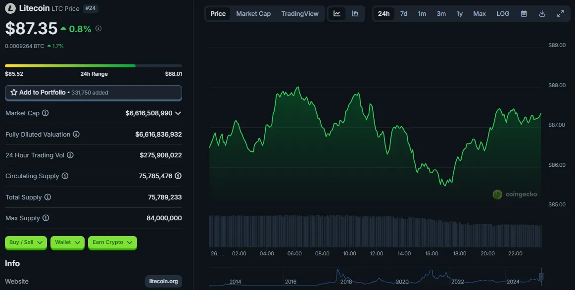575x290 pixels.
Task: Set chart range to 24h
Action: click(x=383, y=13)
